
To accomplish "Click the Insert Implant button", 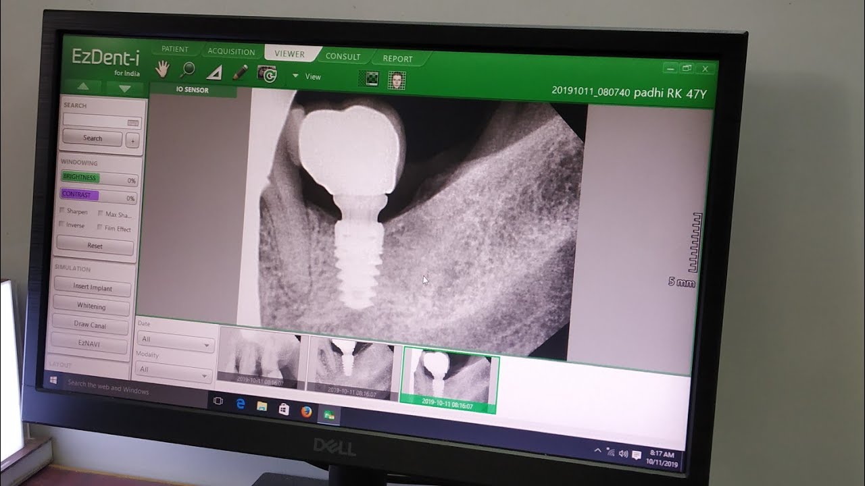I will (x=93, y=287).
